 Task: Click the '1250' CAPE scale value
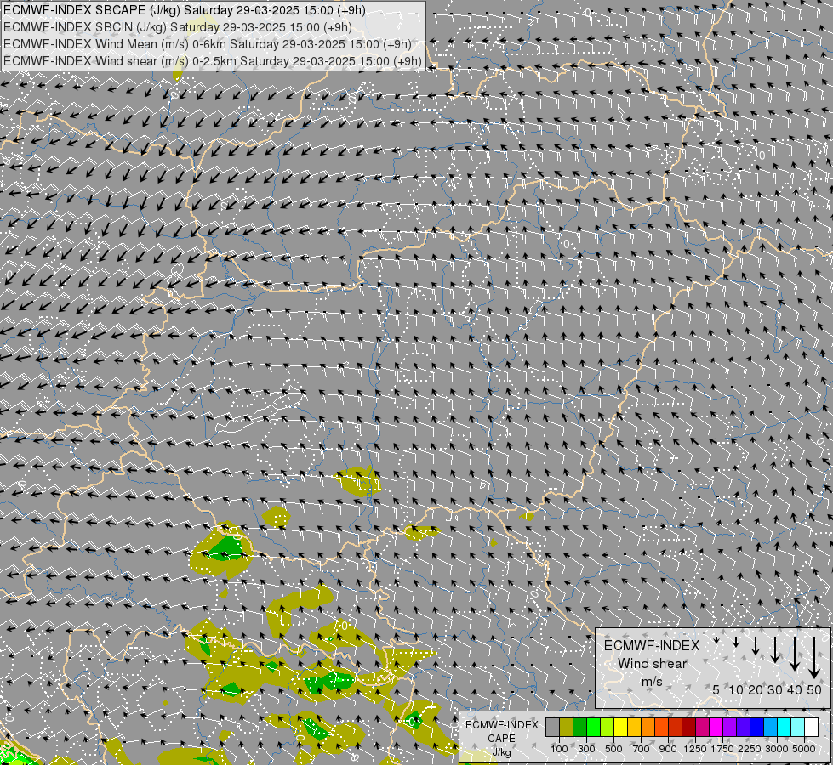click(695, 749)
